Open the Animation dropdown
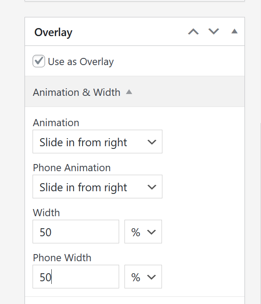Image resolution: width=261 pixels, height=304 pixels. point(97,142)
